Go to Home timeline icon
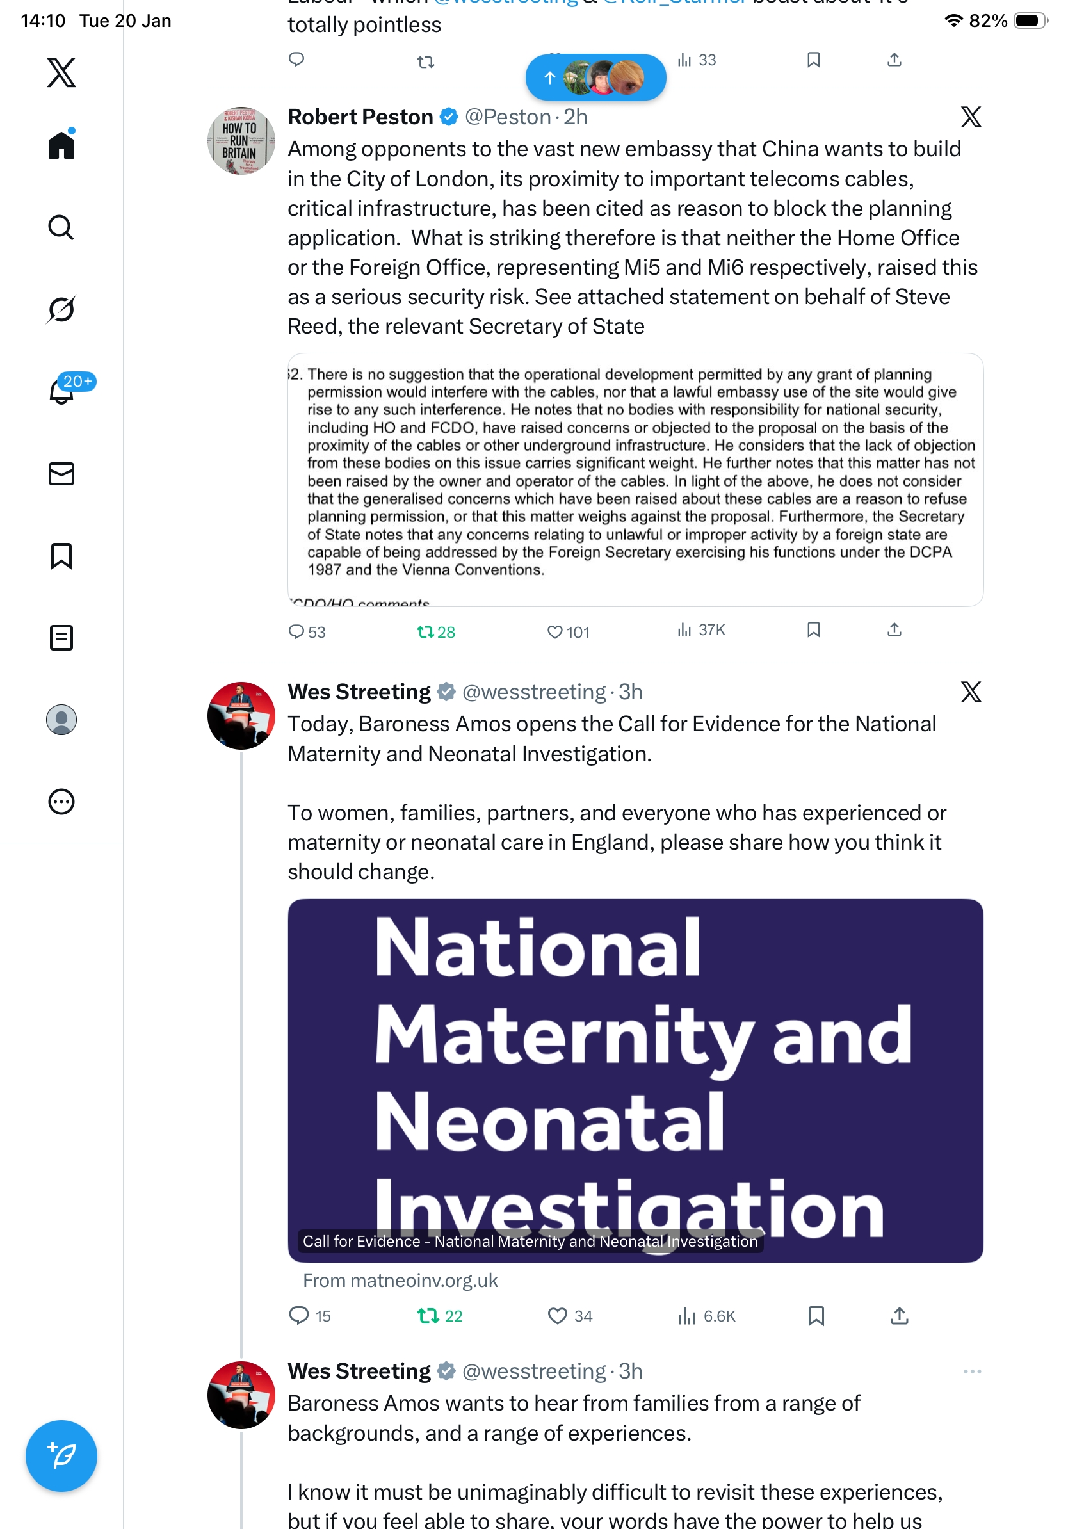This screenshot has height=1529, width=1068. (61, 145)
